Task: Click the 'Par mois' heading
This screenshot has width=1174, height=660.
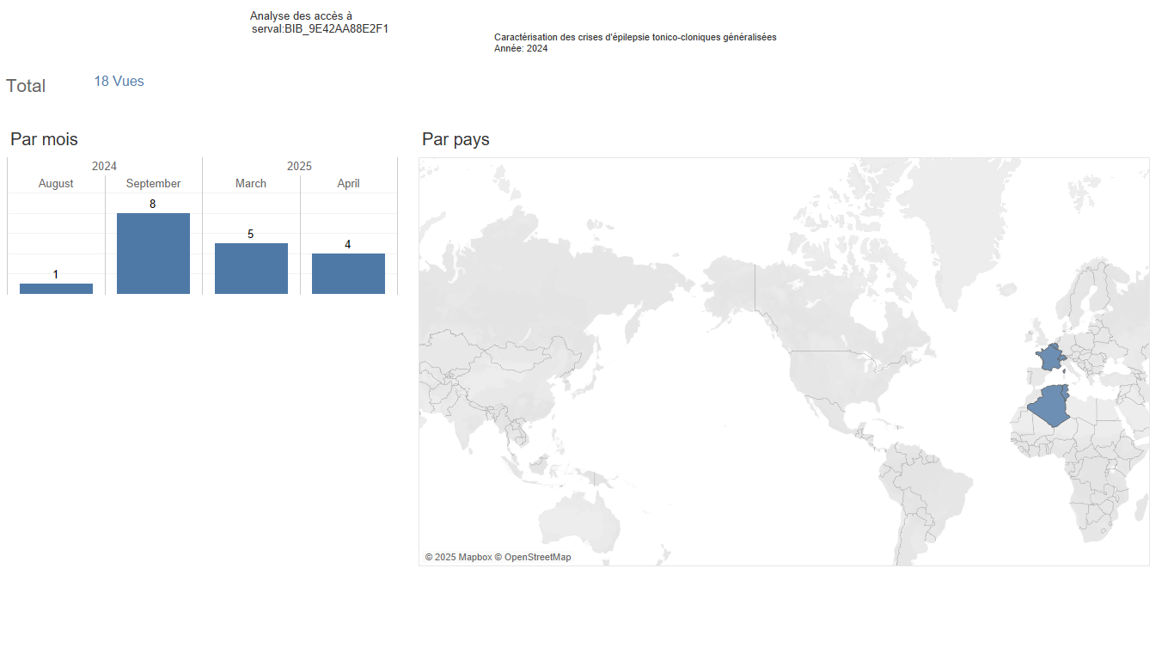Action: [x=44, y=139]
